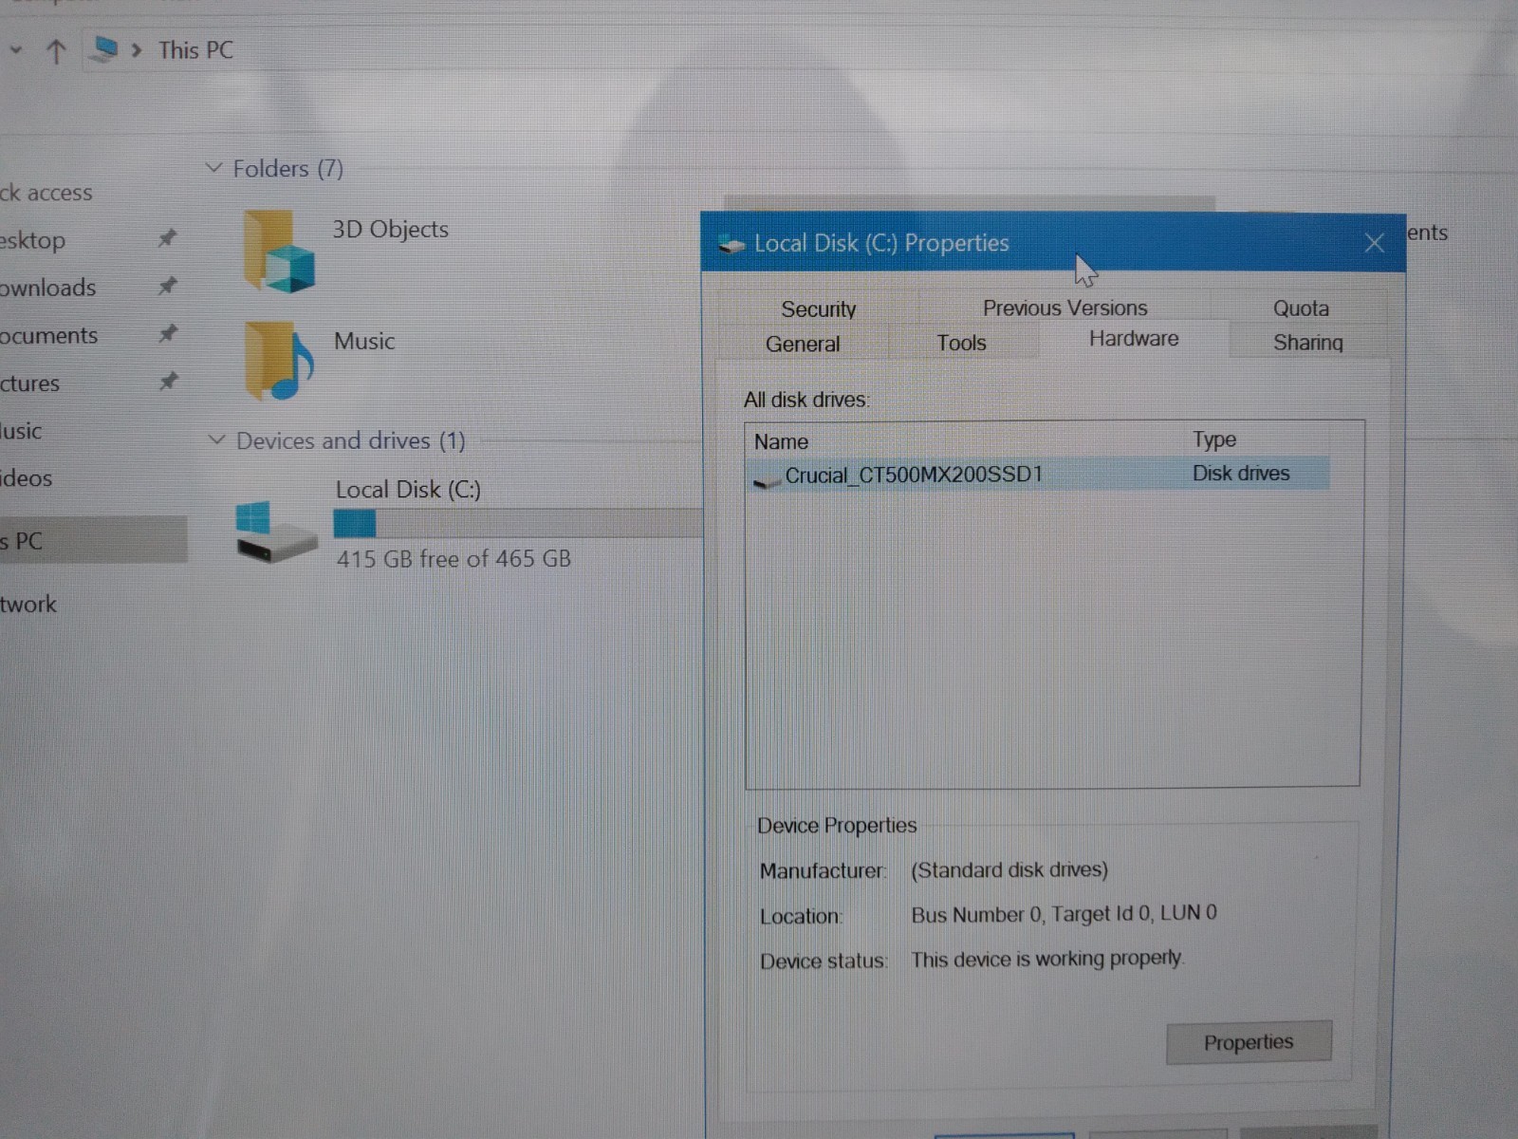Click the pin icon next to Desktop
This screenshot has height=1139, width=1518.
[167, 238]
